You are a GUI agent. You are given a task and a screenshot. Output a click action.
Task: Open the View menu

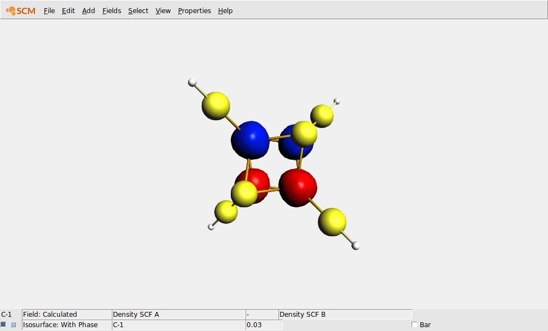pos(163,10)
